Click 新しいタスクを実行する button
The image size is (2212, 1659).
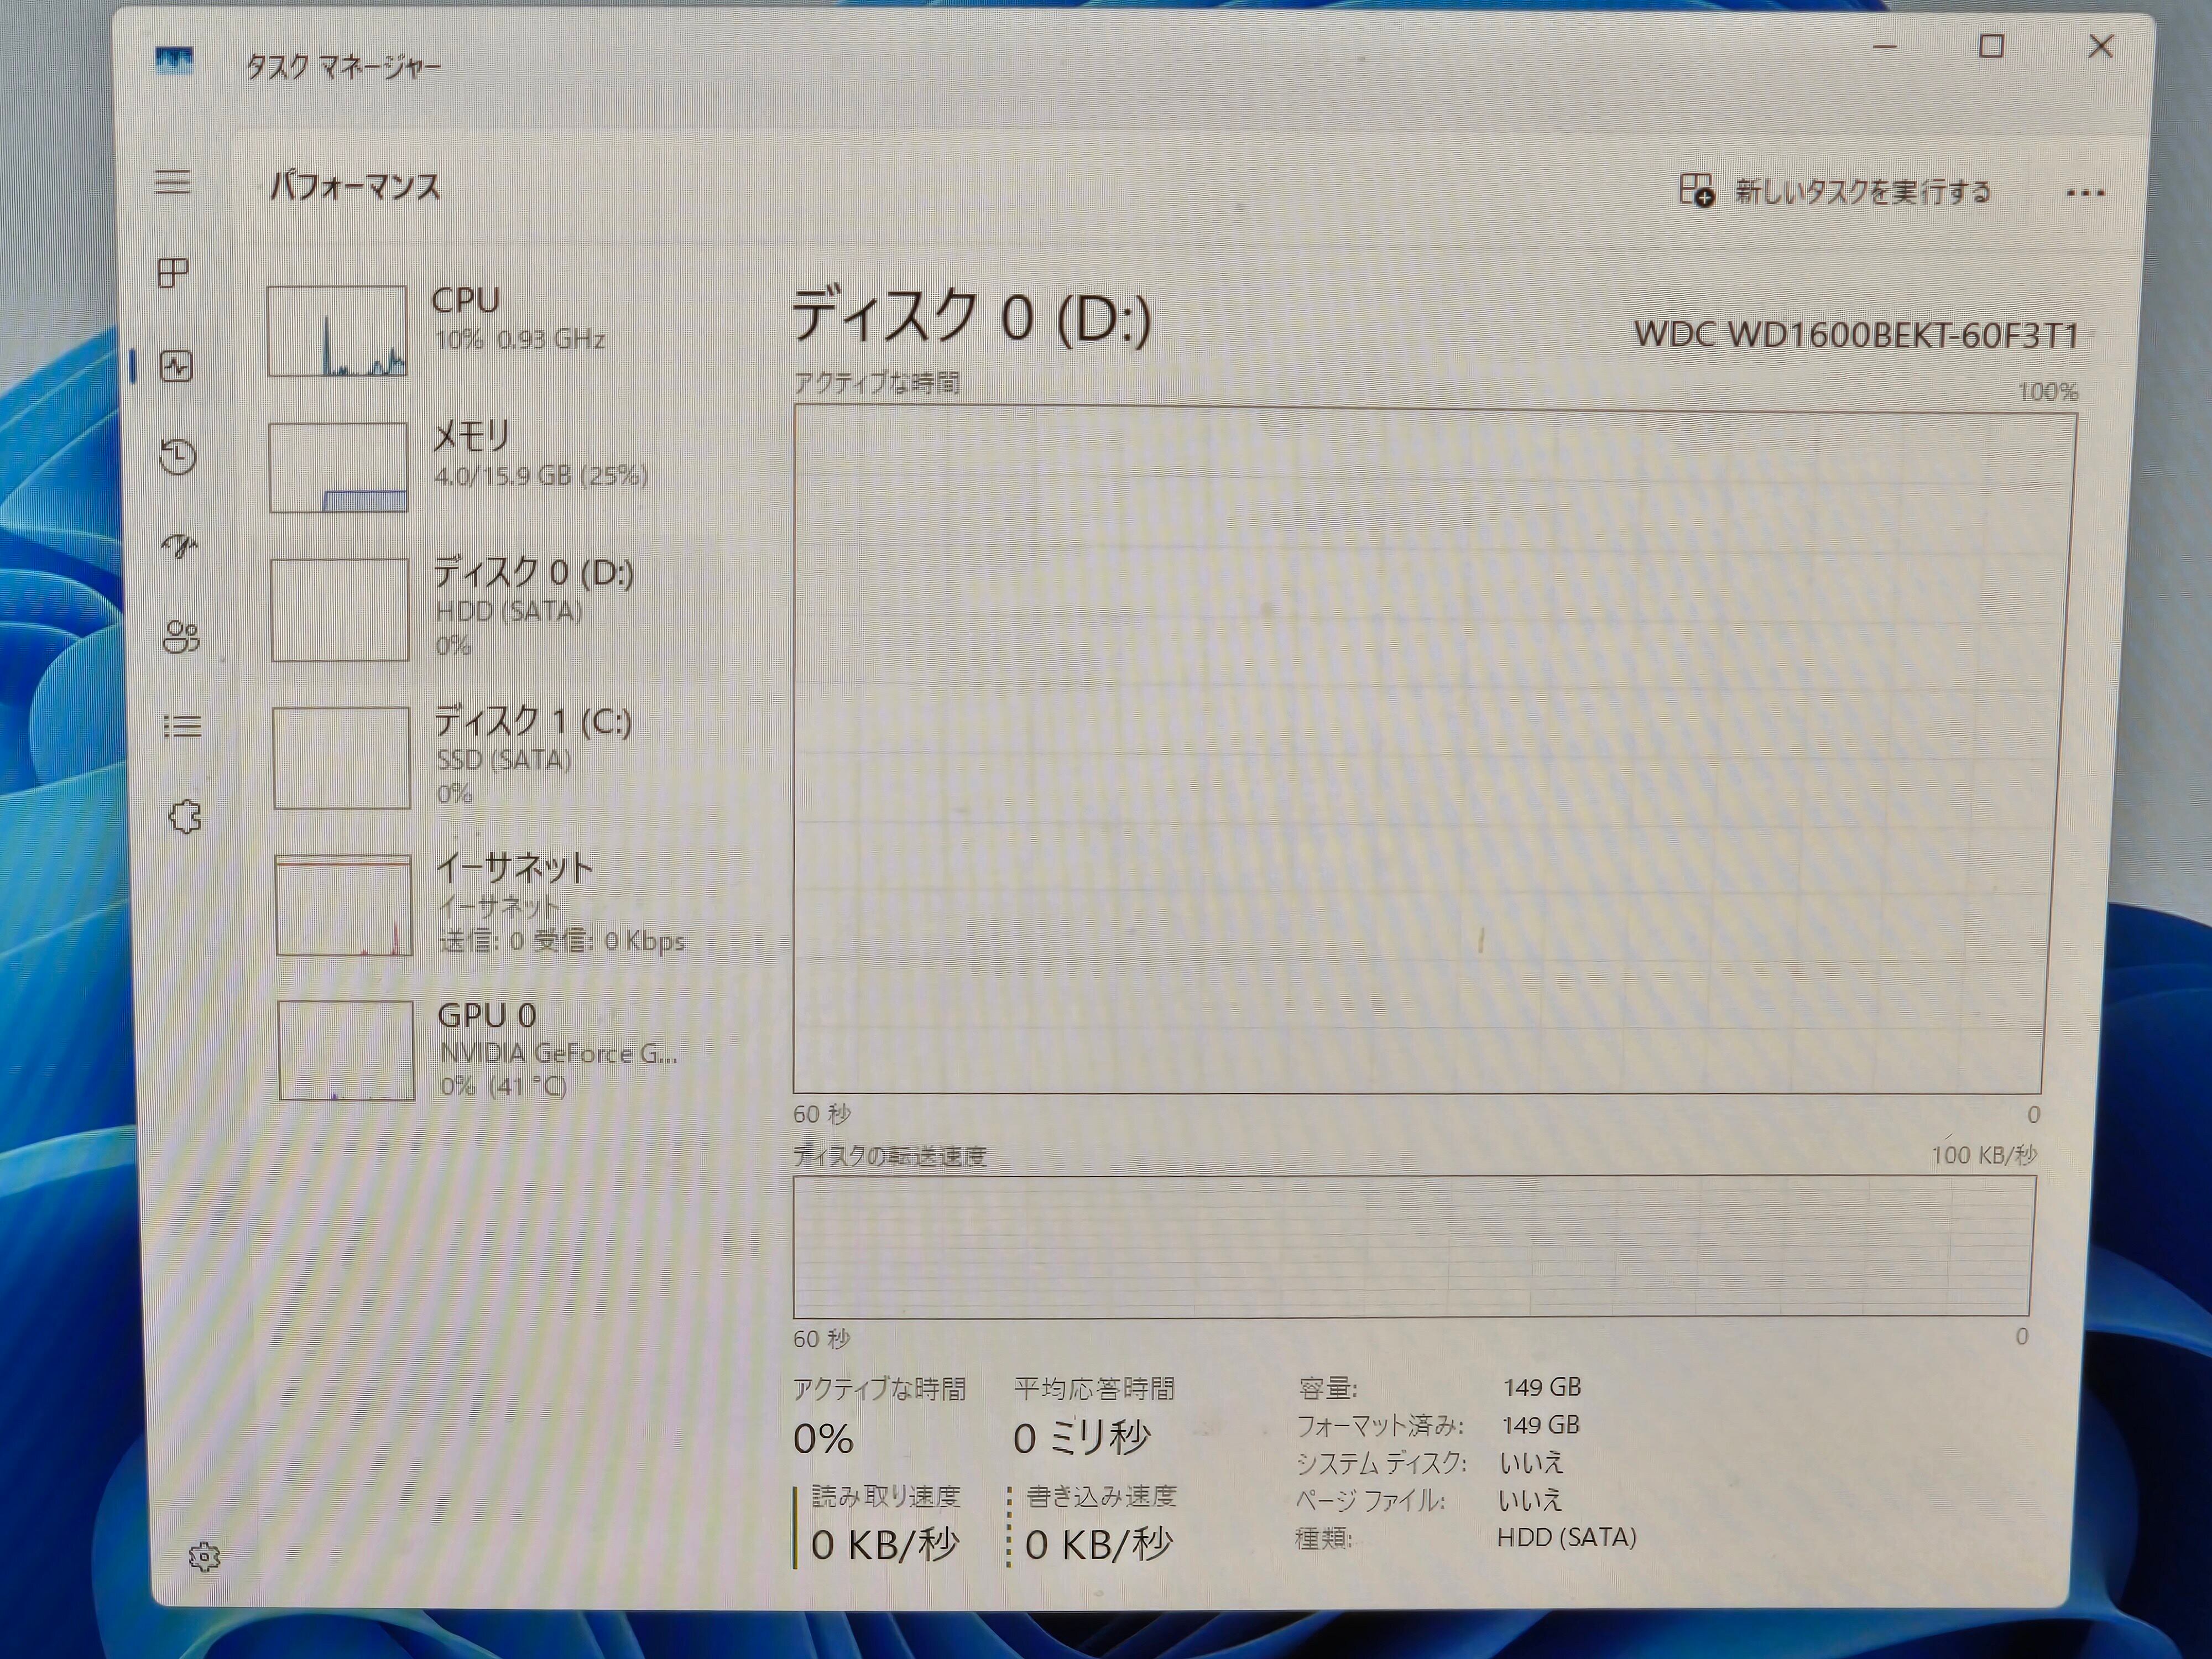1836,191
